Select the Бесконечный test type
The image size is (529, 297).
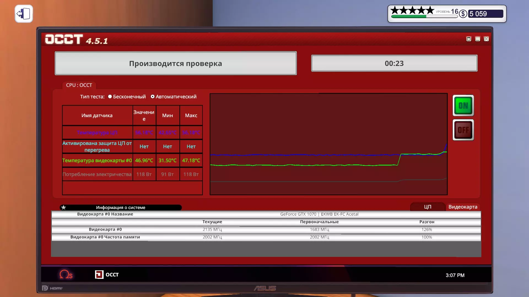pyautogui.click(x=110, y=97)
